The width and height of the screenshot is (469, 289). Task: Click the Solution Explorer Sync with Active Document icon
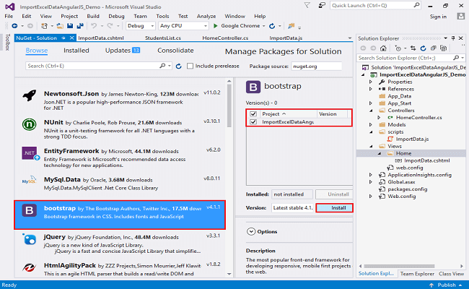point(413,48)
